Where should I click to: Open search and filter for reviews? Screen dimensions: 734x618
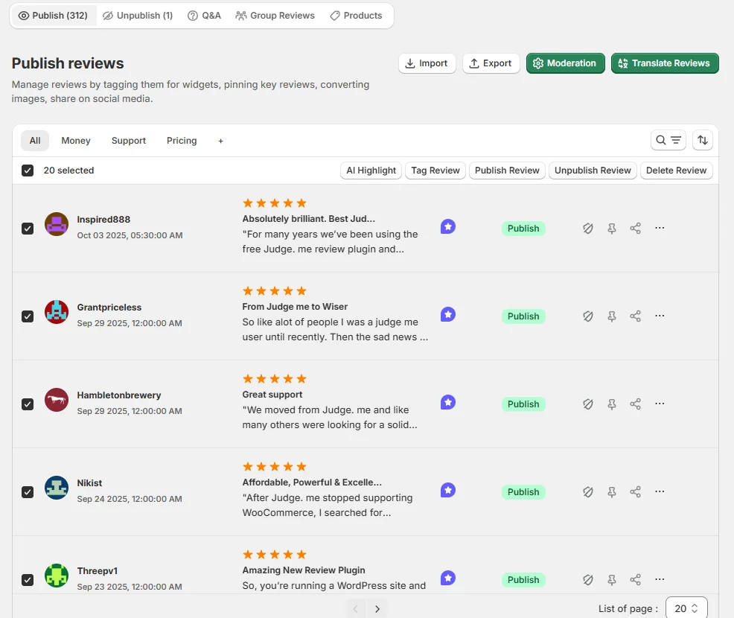(x=668, y=139)
